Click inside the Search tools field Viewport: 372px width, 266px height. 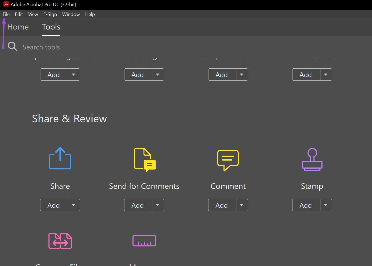(x=41, y=47)
